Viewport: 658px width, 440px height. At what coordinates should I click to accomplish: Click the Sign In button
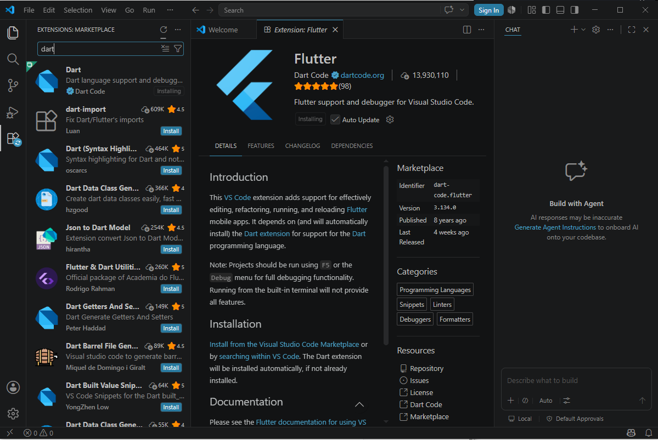(x=489, y=10)
